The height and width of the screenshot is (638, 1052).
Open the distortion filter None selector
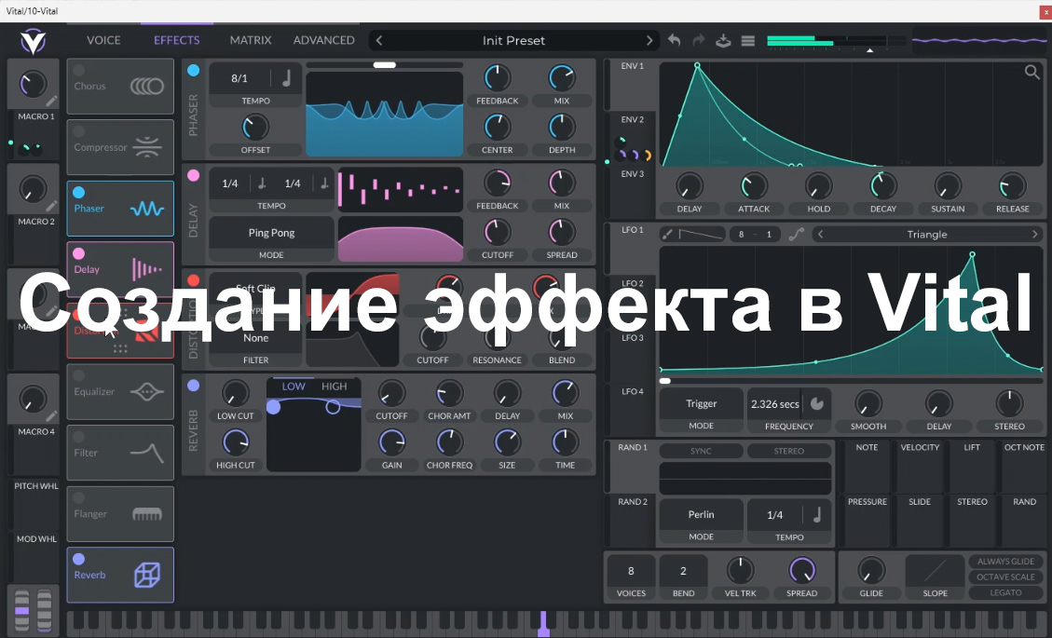click(x=255, y=338)
